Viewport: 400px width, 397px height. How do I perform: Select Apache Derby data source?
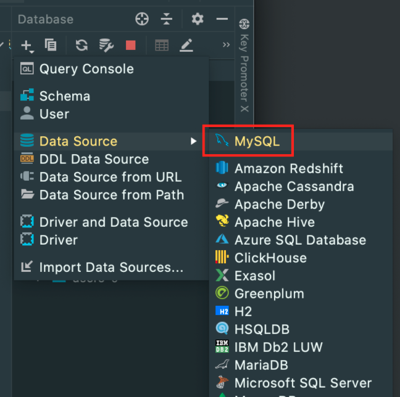coord(301,204)
